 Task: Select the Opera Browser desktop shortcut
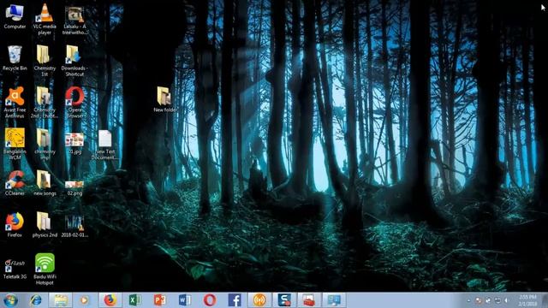tap(74, 103)
